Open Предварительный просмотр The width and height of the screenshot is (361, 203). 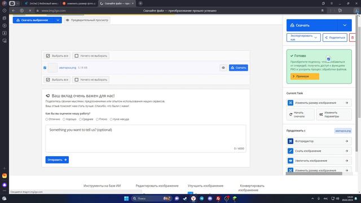[x=87, y=20]
